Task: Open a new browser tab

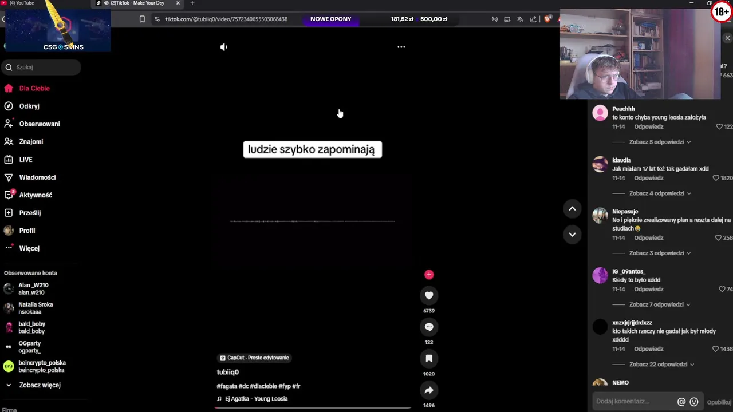Action: 192,3
